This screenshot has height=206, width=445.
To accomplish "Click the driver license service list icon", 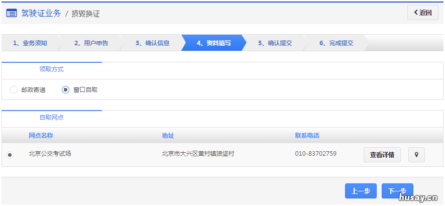I will click(12, 13).
